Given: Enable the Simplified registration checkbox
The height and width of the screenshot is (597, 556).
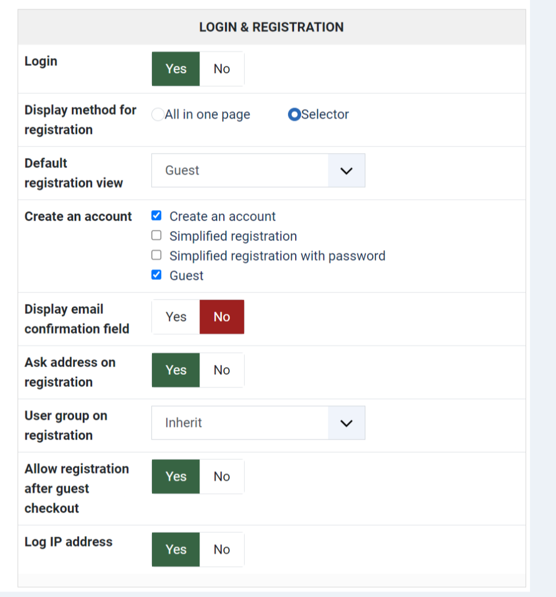Looking at the screenshot, I should [x=156, y=236].
